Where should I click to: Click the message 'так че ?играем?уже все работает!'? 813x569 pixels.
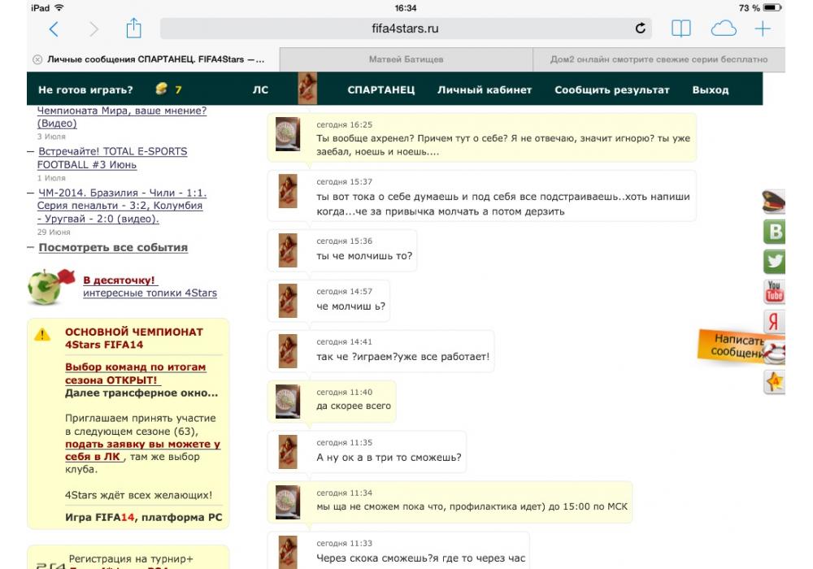403,357
